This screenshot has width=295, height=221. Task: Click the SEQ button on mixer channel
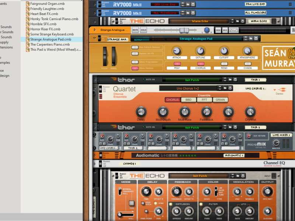tap(218, 30)
